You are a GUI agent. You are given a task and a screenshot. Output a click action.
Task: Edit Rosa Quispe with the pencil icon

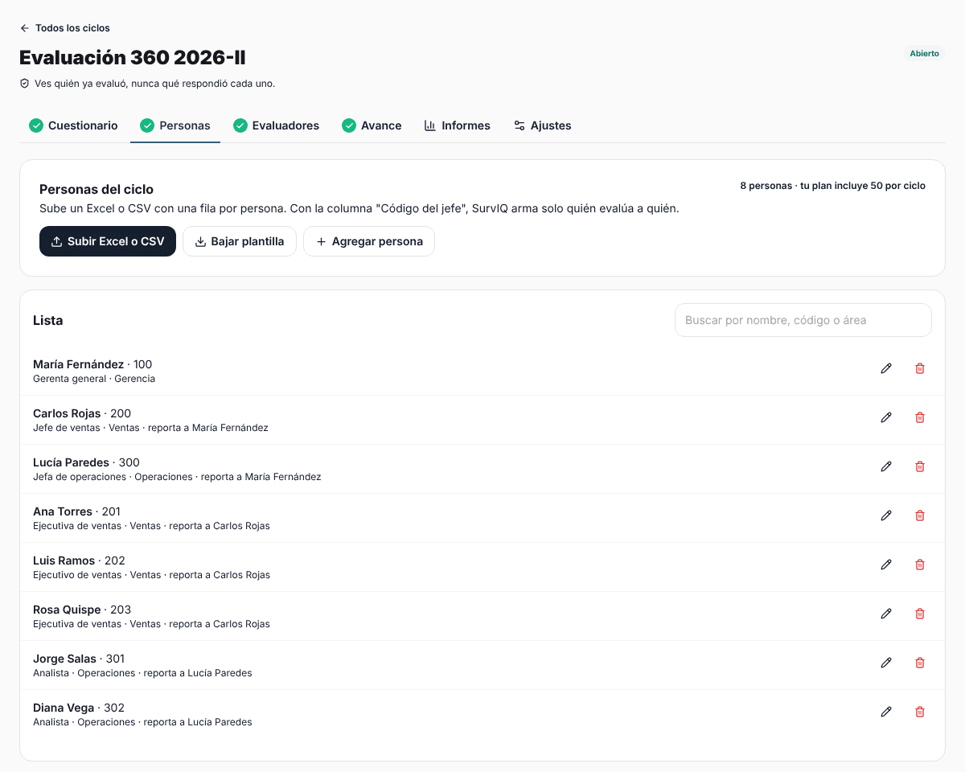[886, 614]
